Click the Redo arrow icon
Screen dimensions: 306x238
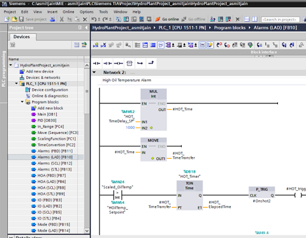(x=105, y=19)
